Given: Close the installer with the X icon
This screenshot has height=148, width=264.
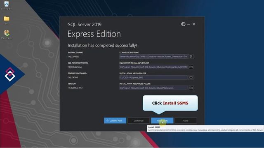Looking at the screenshot, I should click(x=193, y=24).
